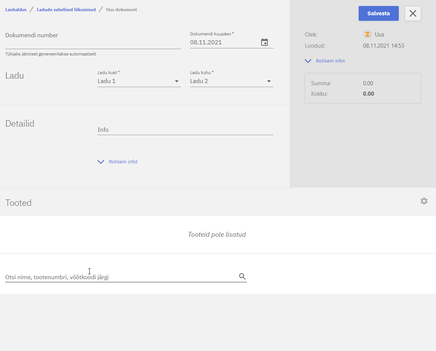Click into the Info text field

point(185,130)
